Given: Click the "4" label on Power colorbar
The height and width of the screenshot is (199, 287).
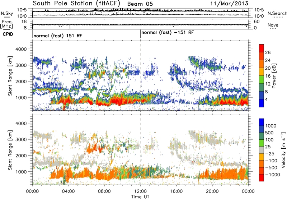Looking at the screenshot, I should click(x=266, y=99).
